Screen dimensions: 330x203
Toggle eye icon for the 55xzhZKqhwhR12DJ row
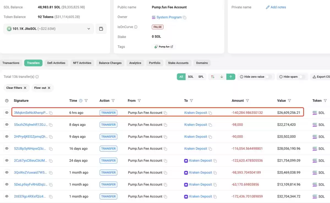(7, 125)
